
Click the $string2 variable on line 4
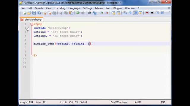click(40, 36)
